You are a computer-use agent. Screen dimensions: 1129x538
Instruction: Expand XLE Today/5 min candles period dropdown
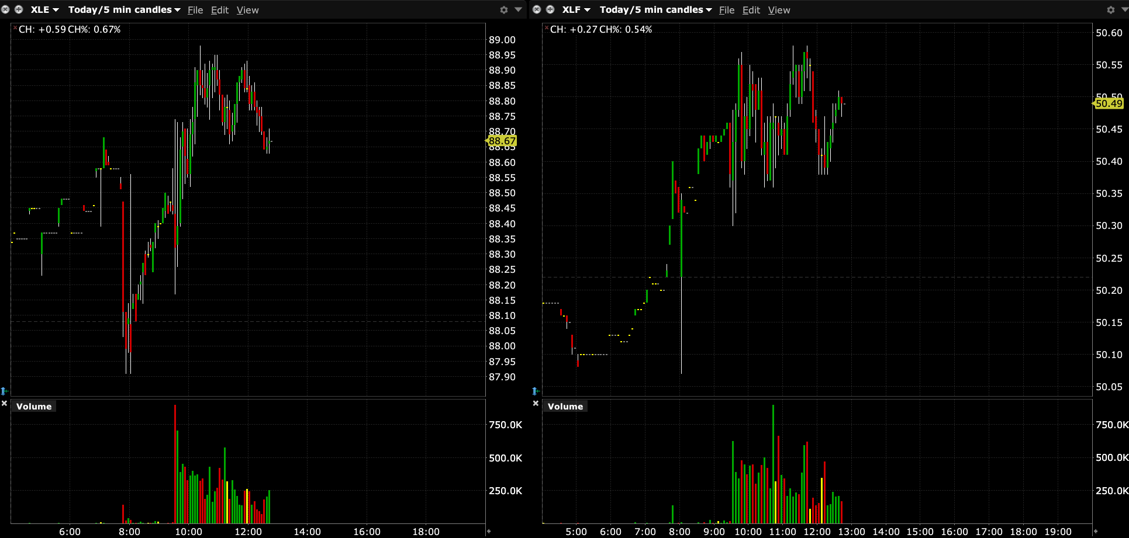tap(124, 10)
